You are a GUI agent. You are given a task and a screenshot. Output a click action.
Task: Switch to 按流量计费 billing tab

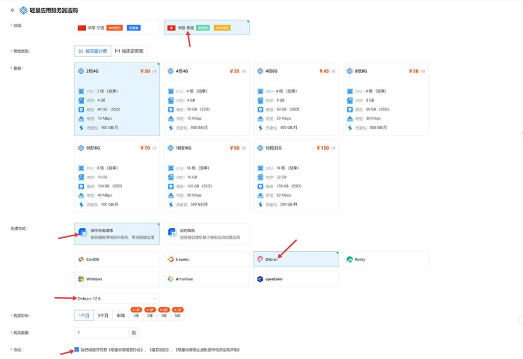[x=93, y=51]
